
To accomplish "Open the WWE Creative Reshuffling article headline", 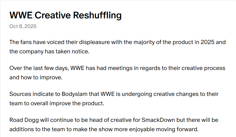I will coord(65,15).
